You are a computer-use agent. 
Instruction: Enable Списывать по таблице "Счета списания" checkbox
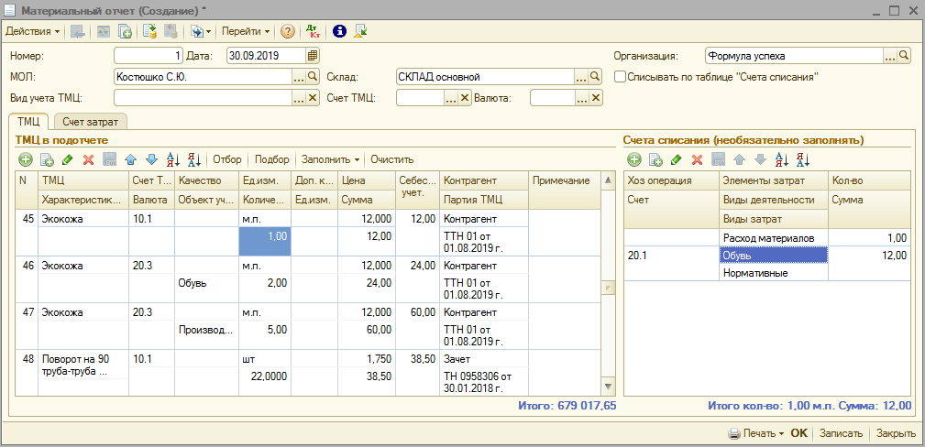(x=621, y=77)
